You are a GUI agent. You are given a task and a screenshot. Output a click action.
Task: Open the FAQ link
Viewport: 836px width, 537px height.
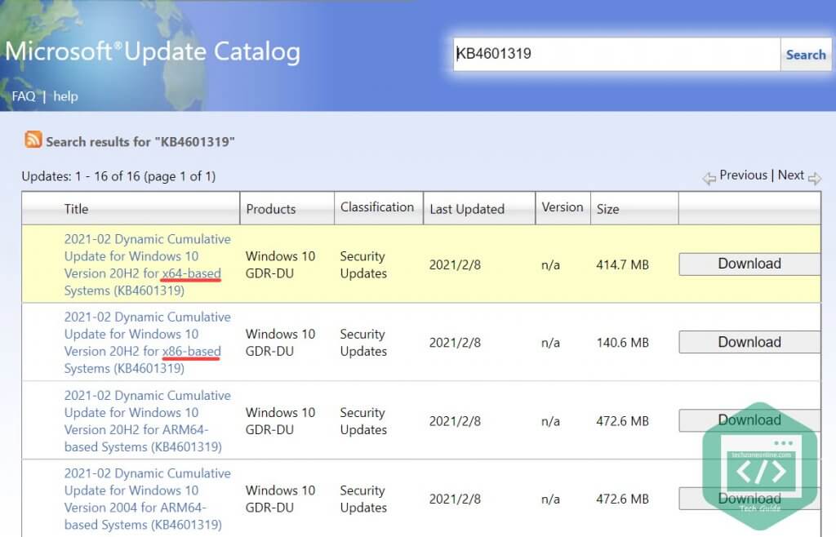(x=23, y=96)
